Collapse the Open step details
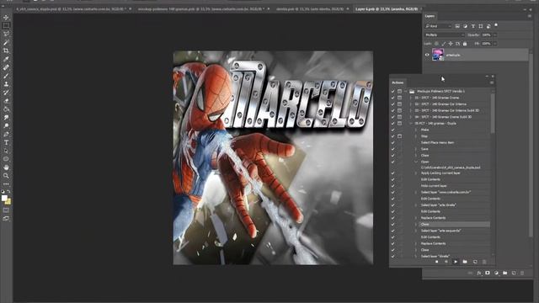Viewport: 539px width, 303px height. point(416,162)
